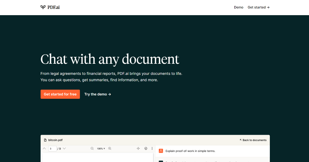309x162 pixels.
Task: Click the previous page chevron
Action: [x=44, y=148]
